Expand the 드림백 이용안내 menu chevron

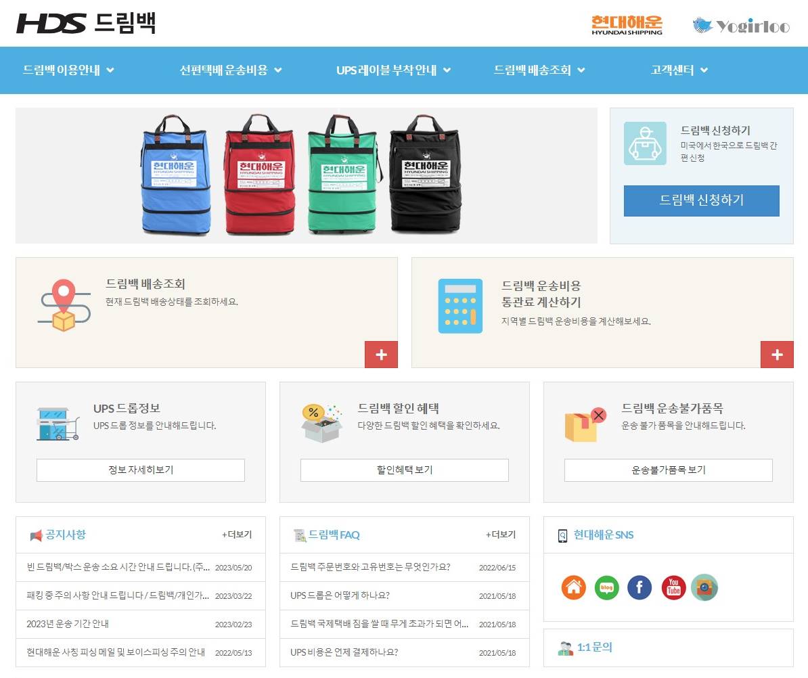click(x=110, y=70)
